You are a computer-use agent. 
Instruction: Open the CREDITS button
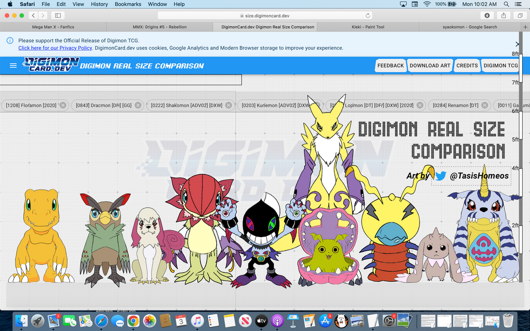tap(467, 65)
